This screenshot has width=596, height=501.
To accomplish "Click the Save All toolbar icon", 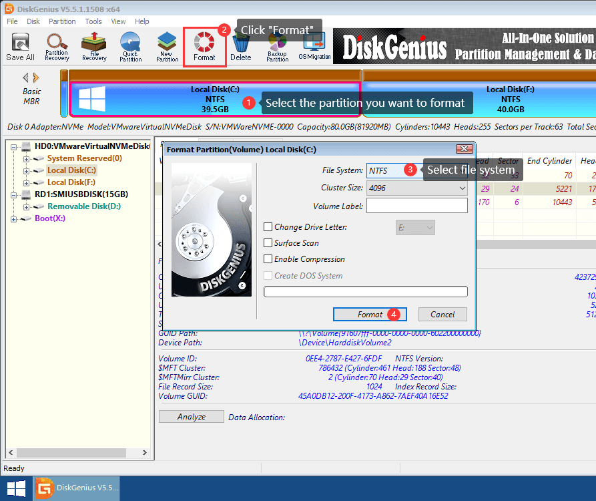I will coord(20,47).
